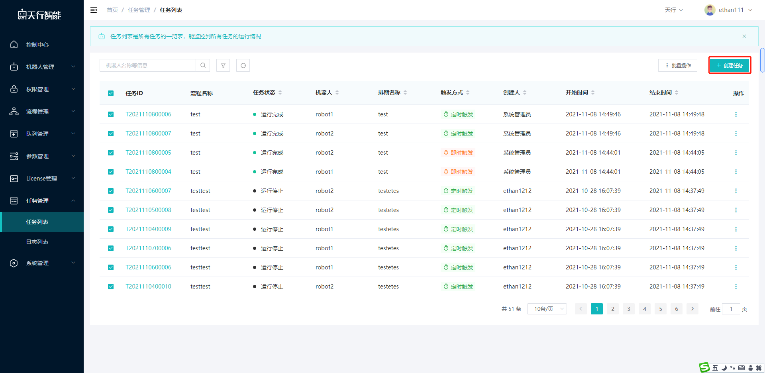Open the 批量操作 button menu
Screen dimensions: 765x373
[x=678, y=65]
